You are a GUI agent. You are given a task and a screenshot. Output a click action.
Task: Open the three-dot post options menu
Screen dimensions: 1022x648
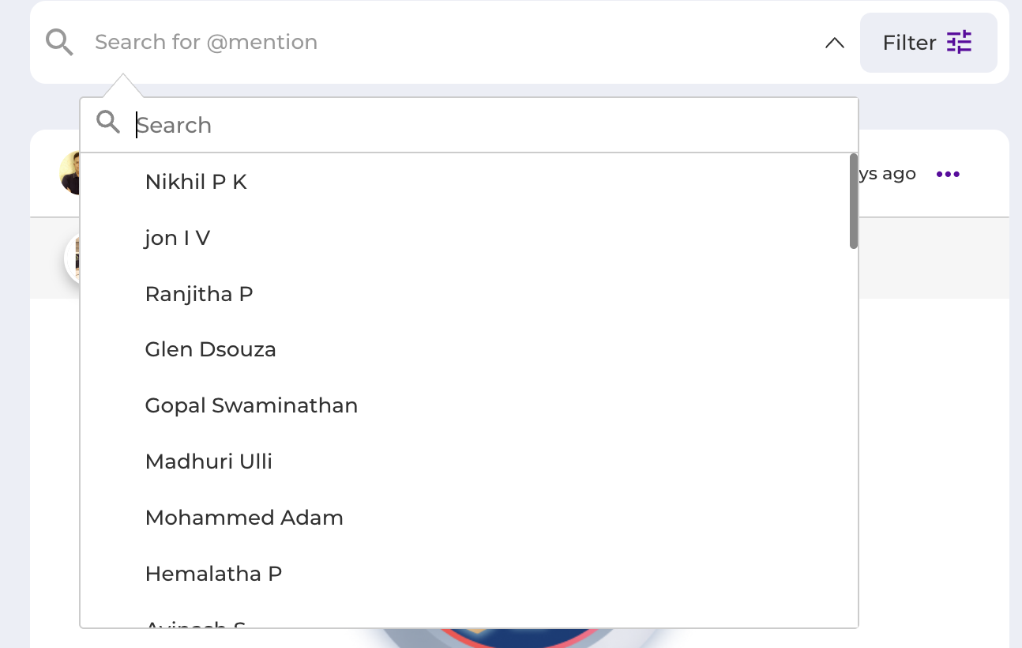pyautogui.click(x=948, y=174)
